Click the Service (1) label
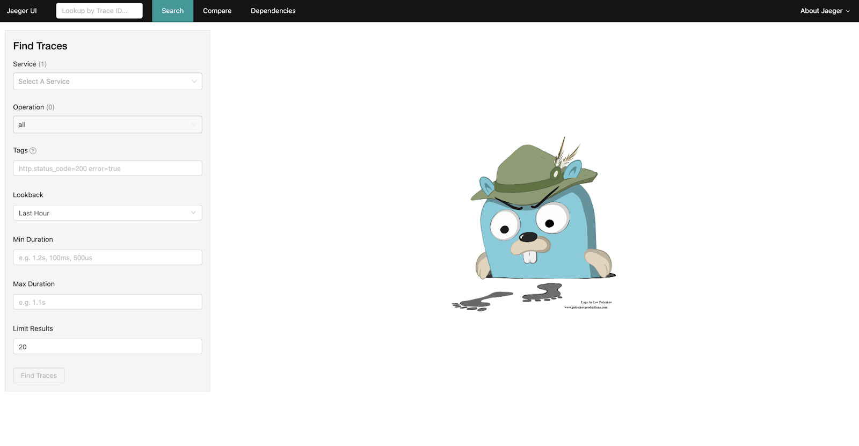The width and height of the screenshot is (859, 446). pos(30,64)
